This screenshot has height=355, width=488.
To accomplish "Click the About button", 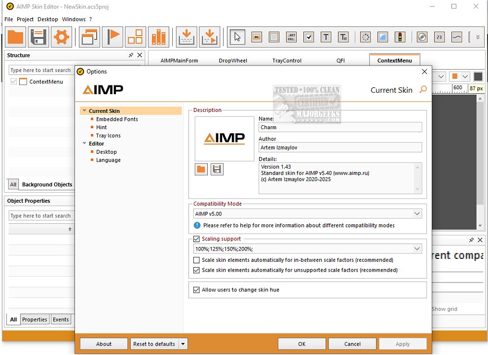I will click(x=104, y=344).
